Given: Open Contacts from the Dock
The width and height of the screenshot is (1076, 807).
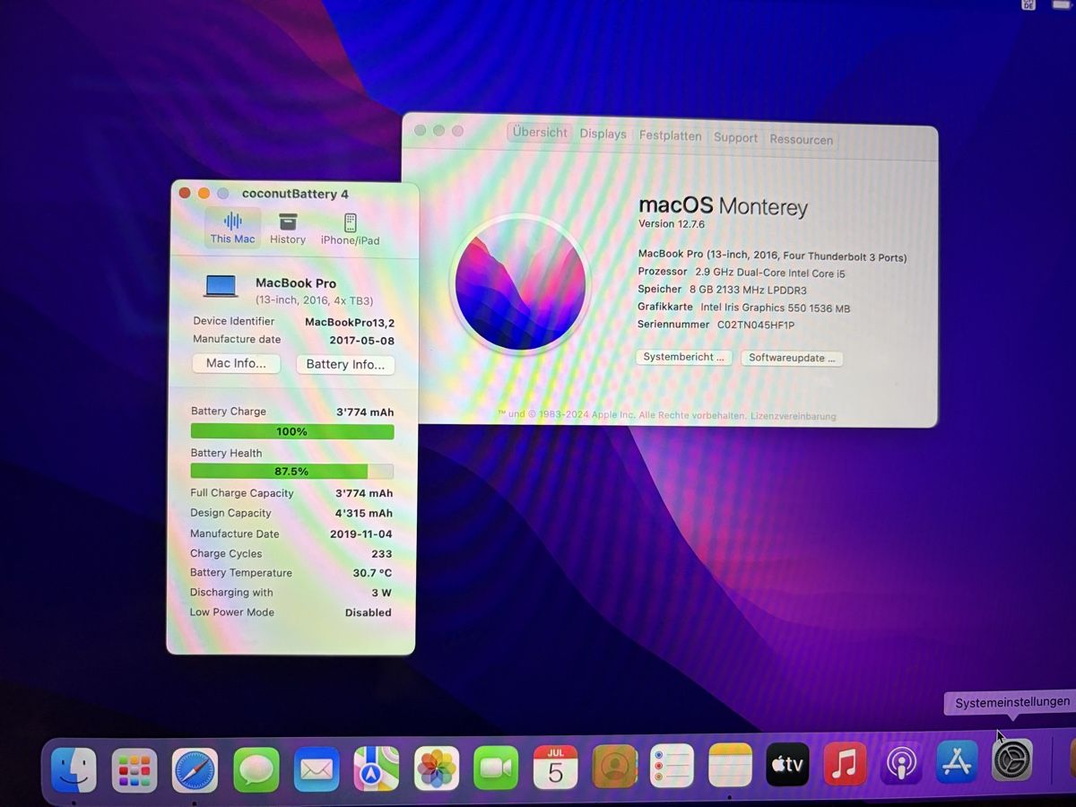Looking at the screenshot, I should coord(615,767).
